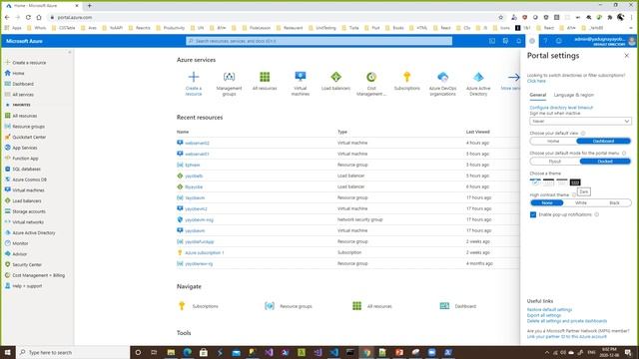The height and width of the screenshot is (359, 639).
Task: Open Dashboard in the left sidebar
Action: [x=23, y=84]
